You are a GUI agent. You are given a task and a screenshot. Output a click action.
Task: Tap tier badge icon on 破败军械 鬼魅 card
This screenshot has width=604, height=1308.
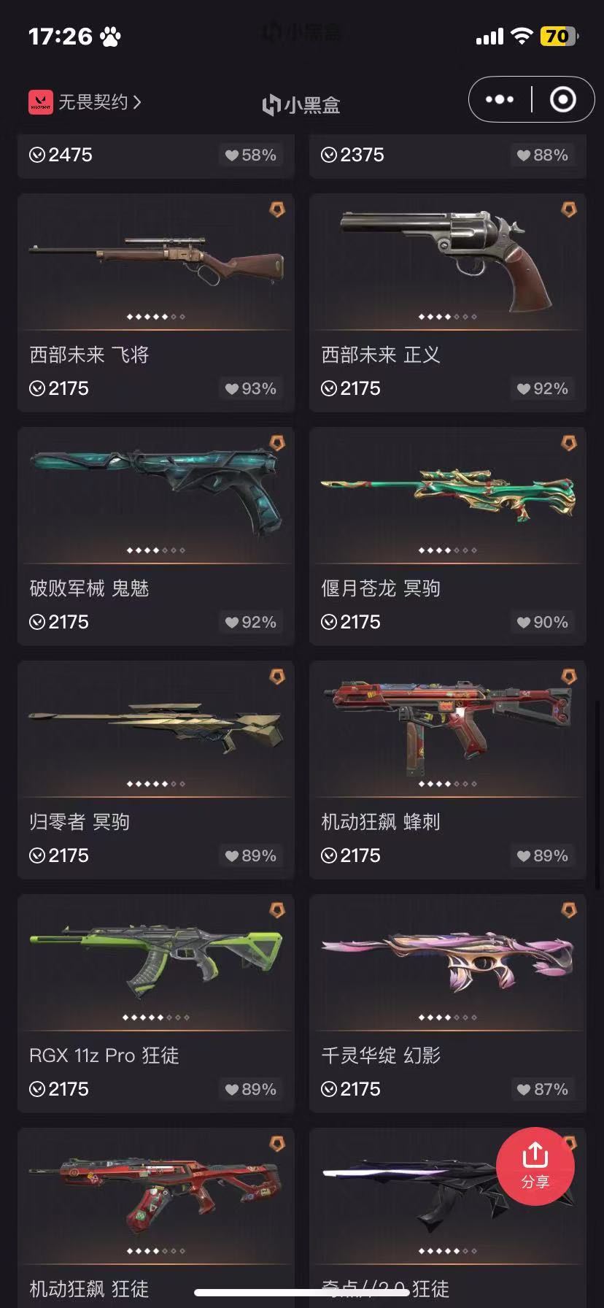click(277, 443)
